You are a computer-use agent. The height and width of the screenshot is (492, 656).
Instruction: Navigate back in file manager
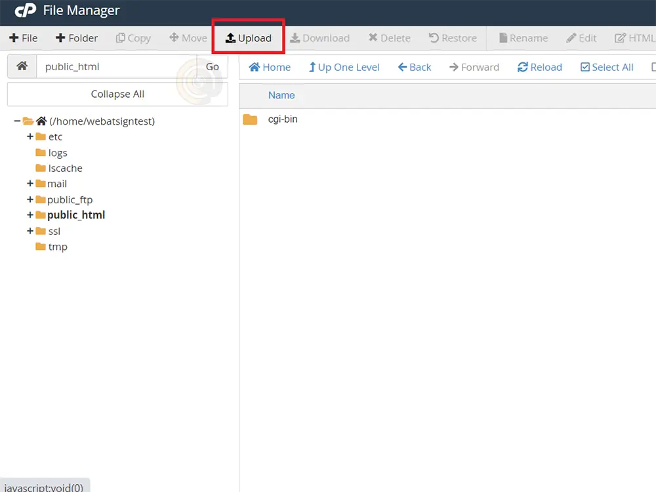pyautogui.click(x=415, y=67)
